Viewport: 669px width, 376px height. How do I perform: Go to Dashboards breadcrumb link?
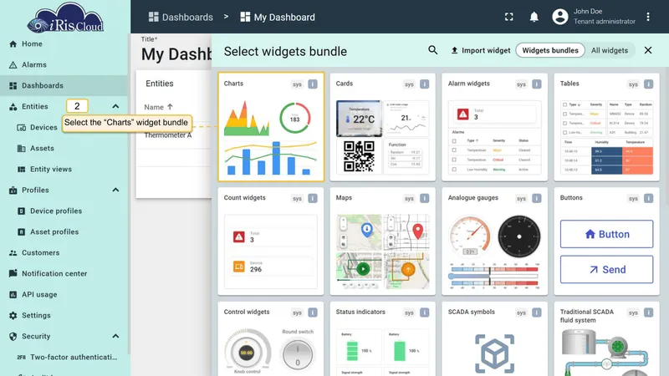pyautogui.click(x=181, y=17)
